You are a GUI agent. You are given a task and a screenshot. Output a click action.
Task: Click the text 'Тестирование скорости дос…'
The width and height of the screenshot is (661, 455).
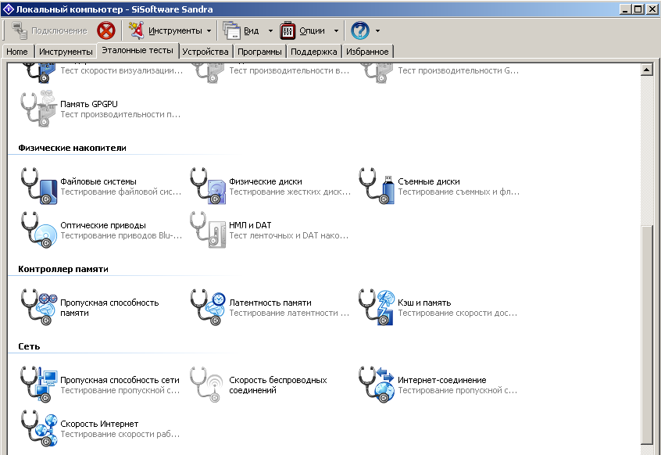(x=457, y=313)
